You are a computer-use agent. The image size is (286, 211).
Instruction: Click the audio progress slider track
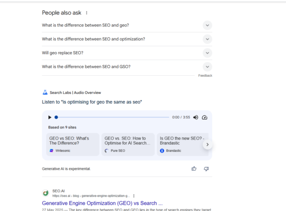112,117
